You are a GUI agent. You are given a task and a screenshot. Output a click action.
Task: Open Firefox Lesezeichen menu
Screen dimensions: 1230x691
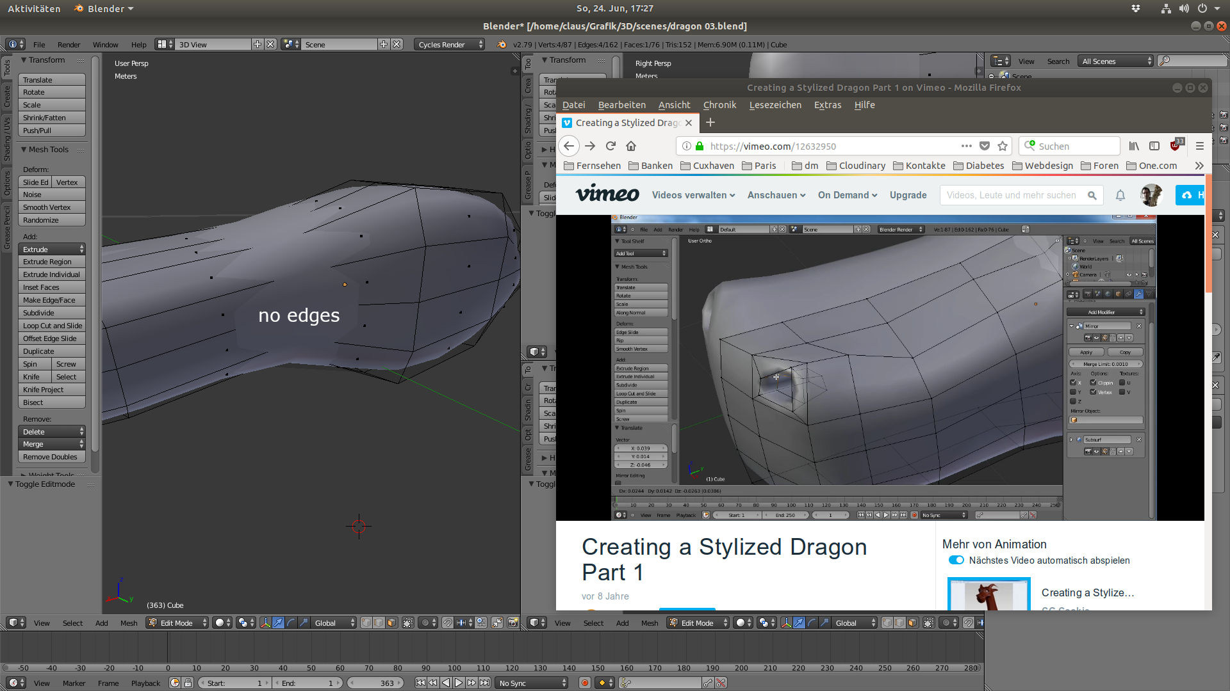[x=775, y=105]
